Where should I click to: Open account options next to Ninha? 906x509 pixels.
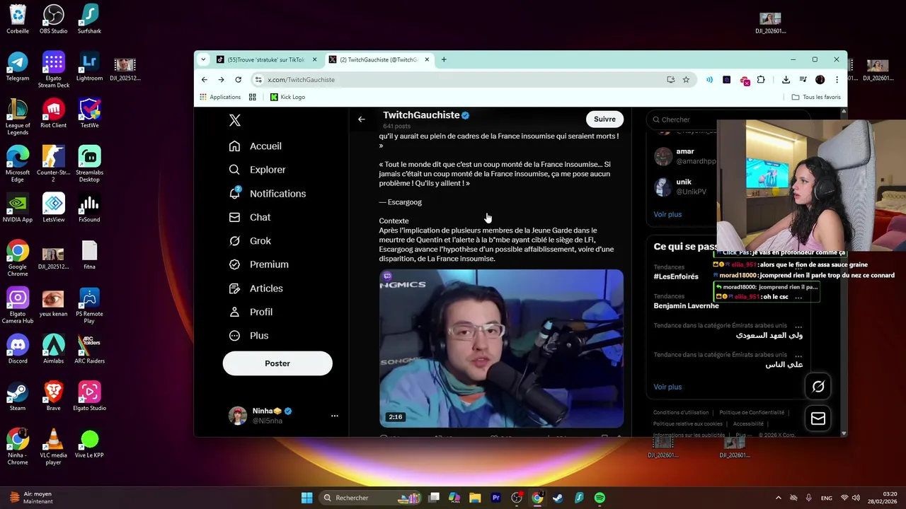point(335,416)
